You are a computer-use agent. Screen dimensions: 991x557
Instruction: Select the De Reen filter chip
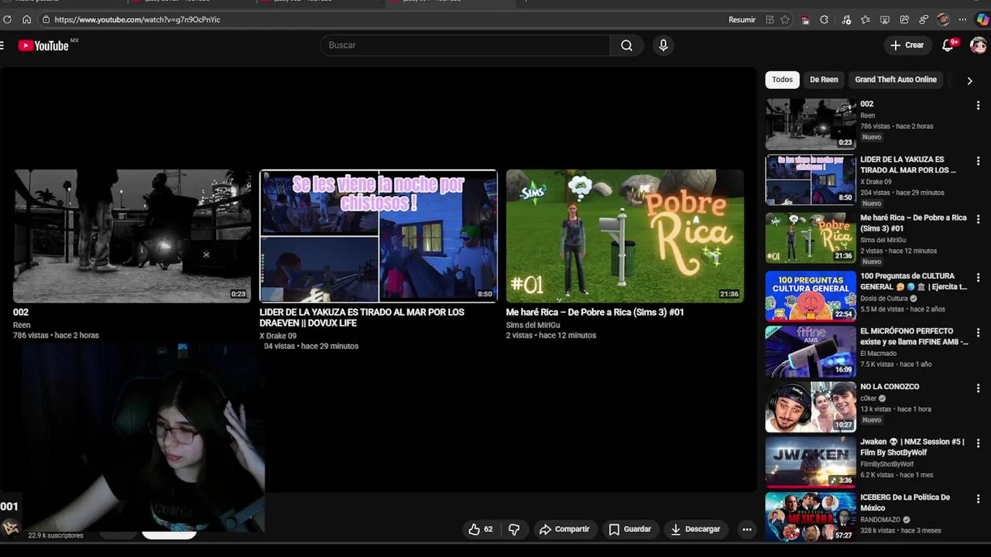pyautogui.click(x=824, y=80)
